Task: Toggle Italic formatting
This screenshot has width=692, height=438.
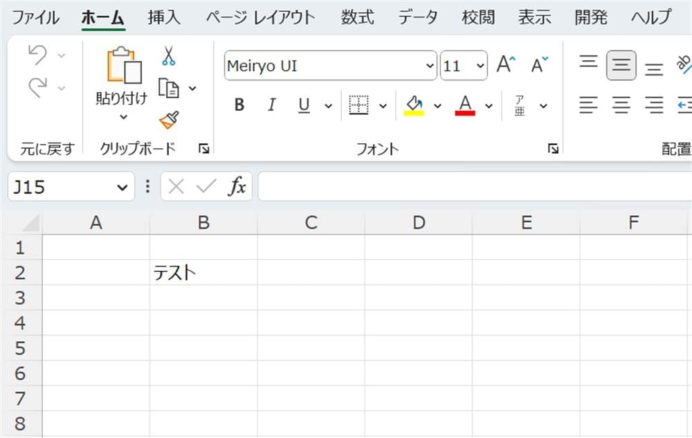Action: tap(271, 105)
